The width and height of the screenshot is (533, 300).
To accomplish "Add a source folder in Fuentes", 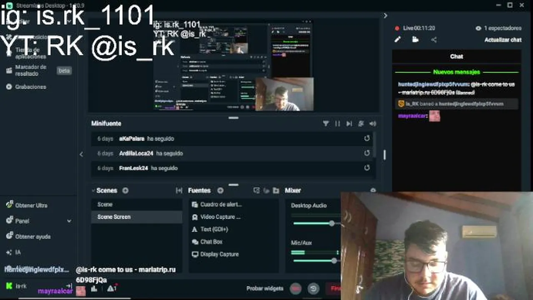I will point(276,190).
